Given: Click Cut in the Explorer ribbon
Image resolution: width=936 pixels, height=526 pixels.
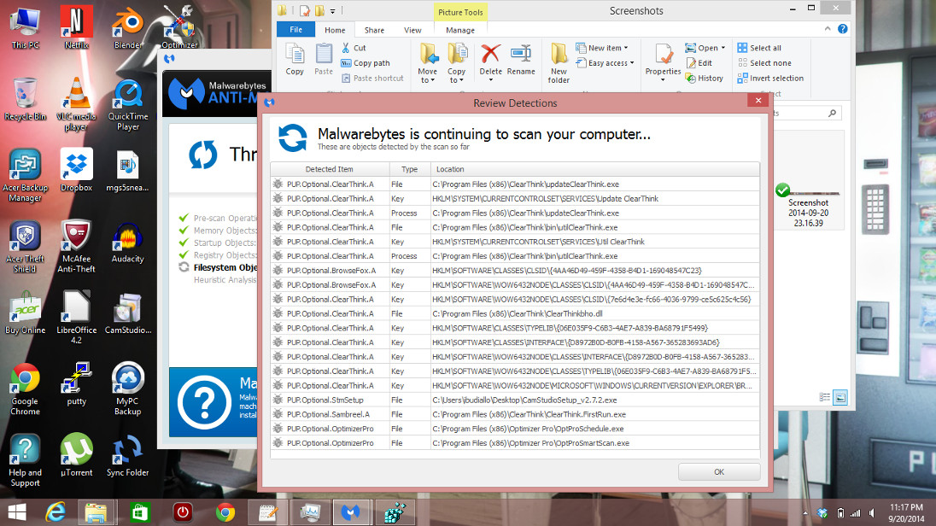Looking at the screenshot, I should pos(354,48).
